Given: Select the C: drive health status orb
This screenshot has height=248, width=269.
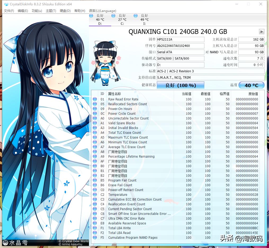Looking at the screenshot, I should tap(113, 16).
